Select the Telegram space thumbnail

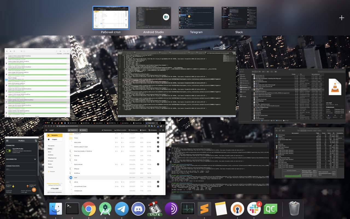(x=196, y=18)
